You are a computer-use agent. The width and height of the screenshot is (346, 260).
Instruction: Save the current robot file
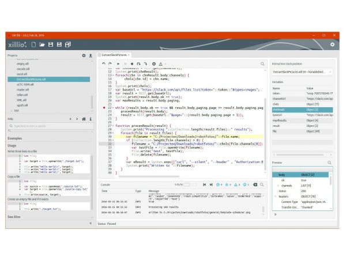(51, 44)
